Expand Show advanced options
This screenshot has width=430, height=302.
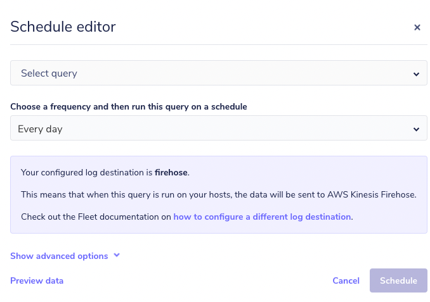point(59,256)
